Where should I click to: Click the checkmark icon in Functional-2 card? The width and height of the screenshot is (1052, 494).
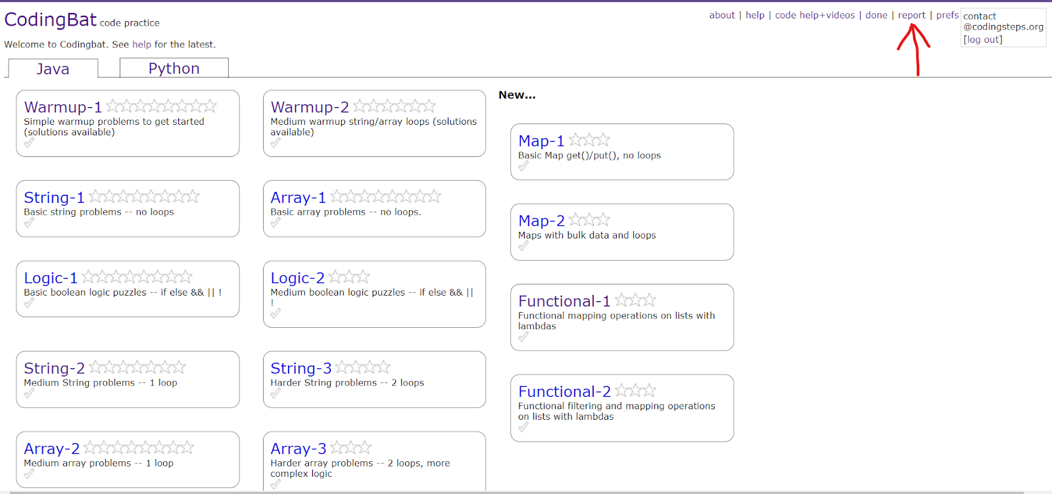pos(523,427)
